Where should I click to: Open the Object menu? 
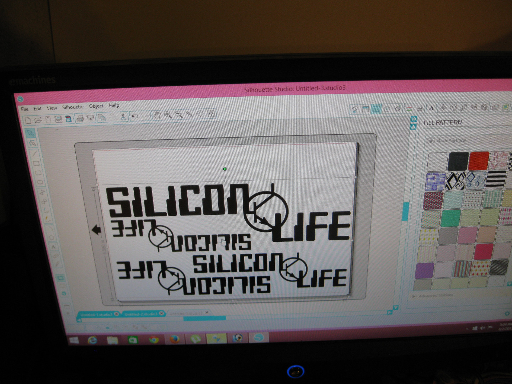click(96, 106)
